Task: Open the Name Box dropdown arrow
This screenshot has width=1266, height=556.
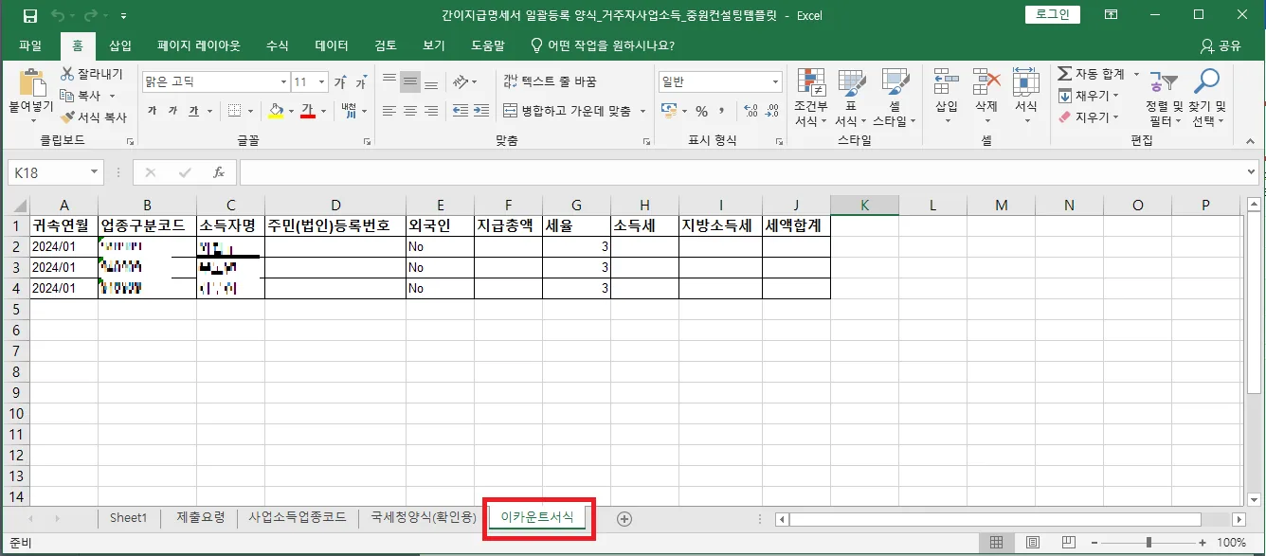Action: (94, 172)
